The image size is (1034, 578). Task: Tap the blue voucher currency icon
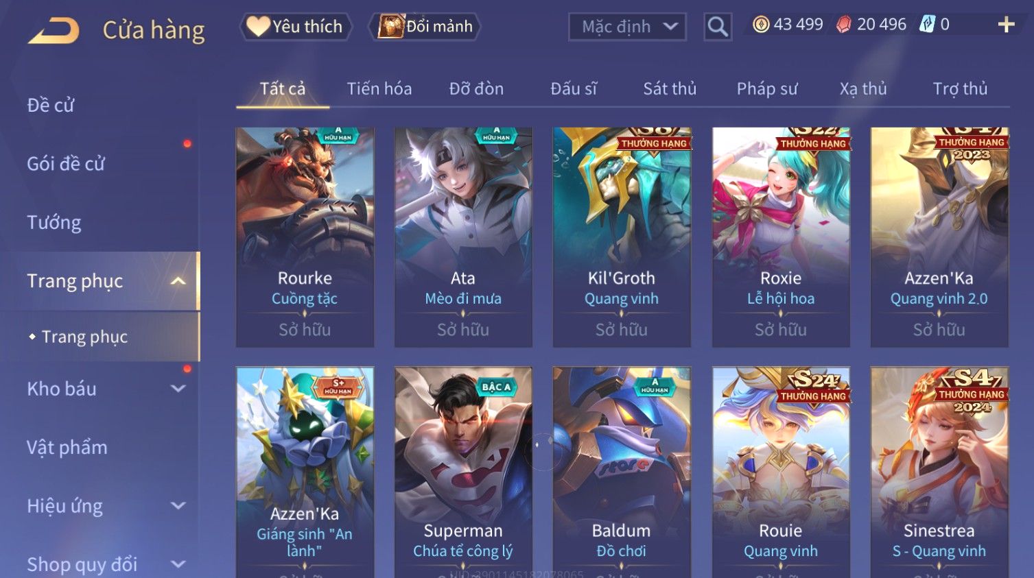927,25
